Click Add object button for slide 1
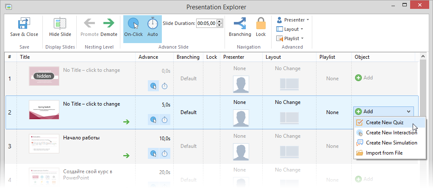The height and width of the screenshot is (188, 433). tap(364, 78)
